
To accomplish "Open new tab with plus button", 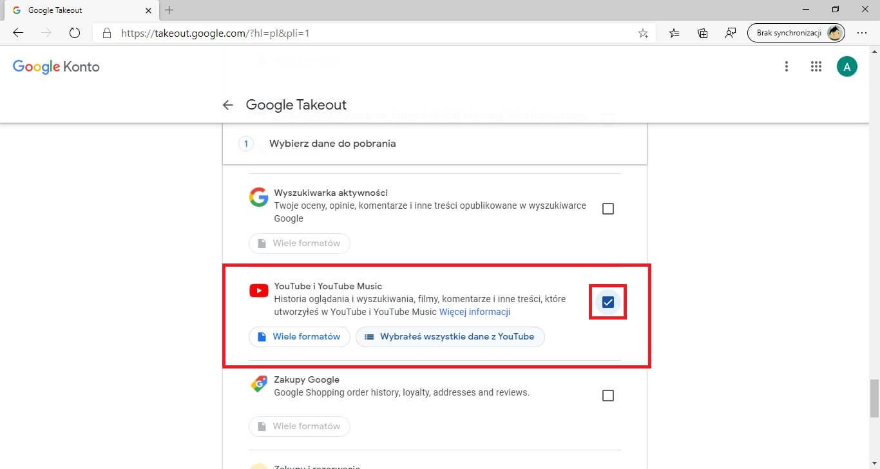I will (x=169, y=10).
